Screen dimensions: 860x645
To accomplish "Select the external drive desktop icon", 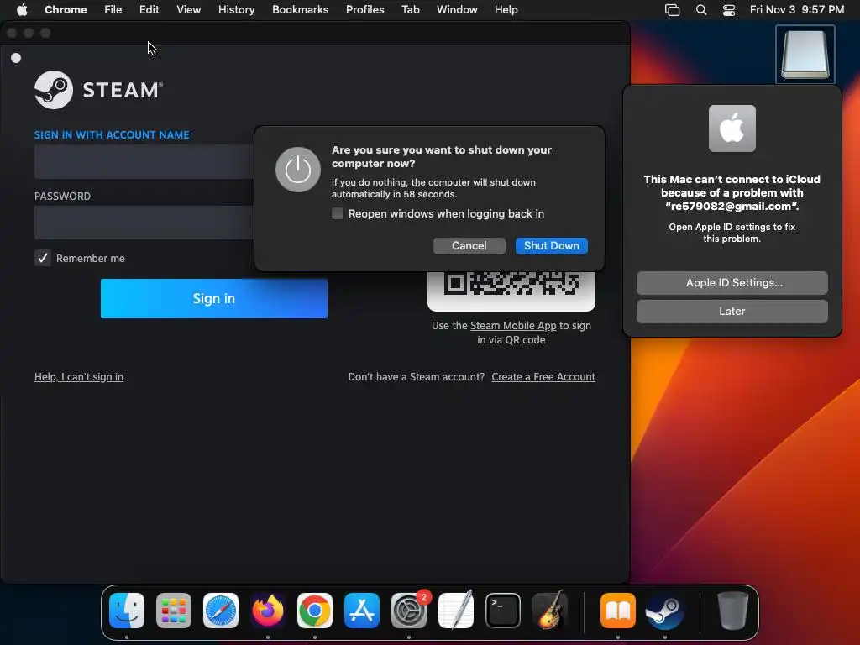I will (805, 54).
